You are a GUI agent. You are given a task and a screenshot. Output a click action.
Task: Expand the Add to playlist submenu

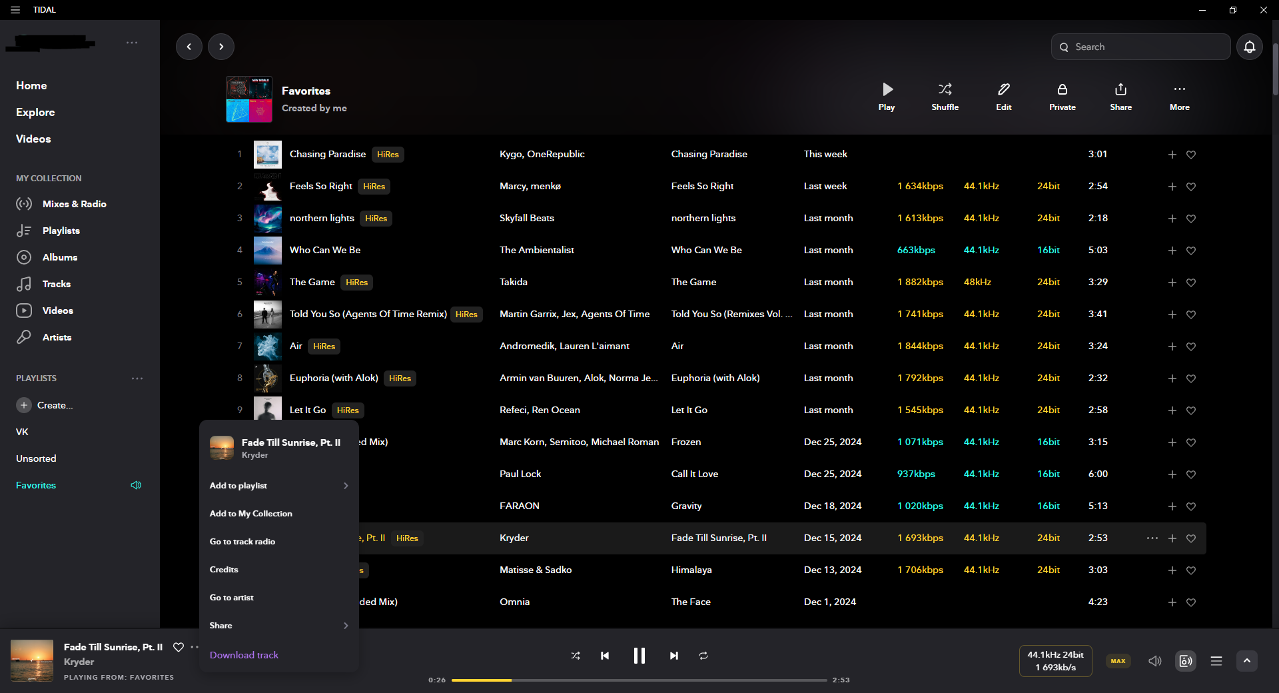point(279,486)
